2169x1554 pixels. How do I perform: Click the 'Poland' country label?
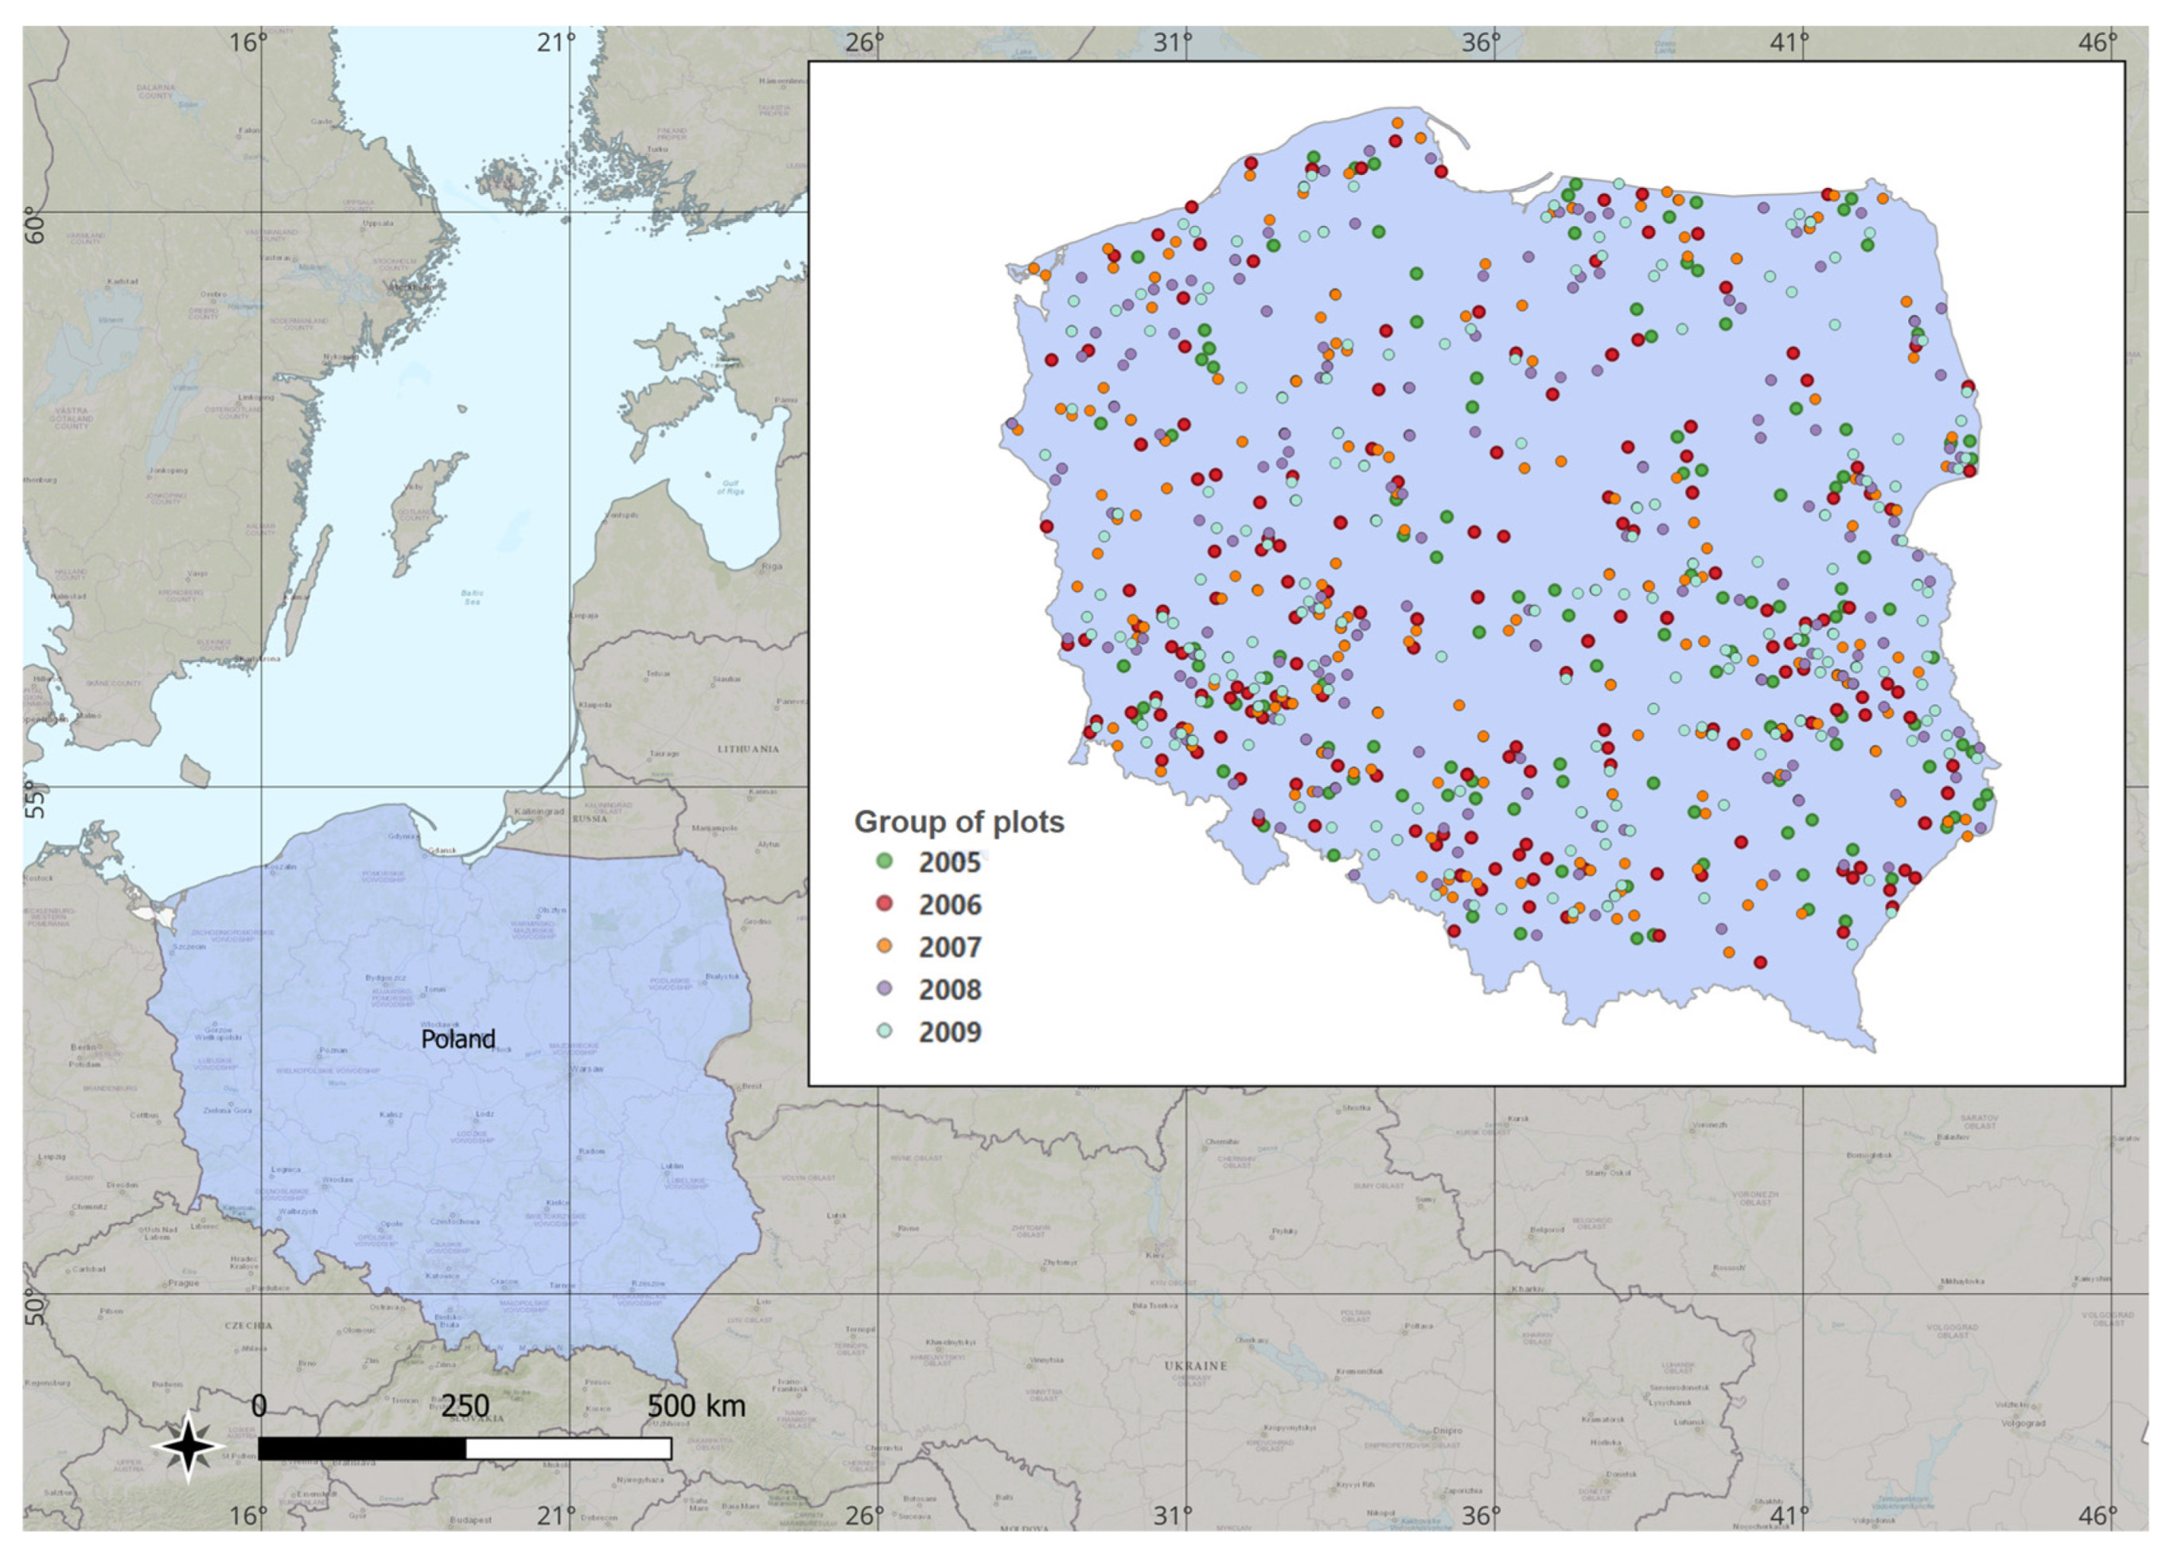tap(458, 1038)
